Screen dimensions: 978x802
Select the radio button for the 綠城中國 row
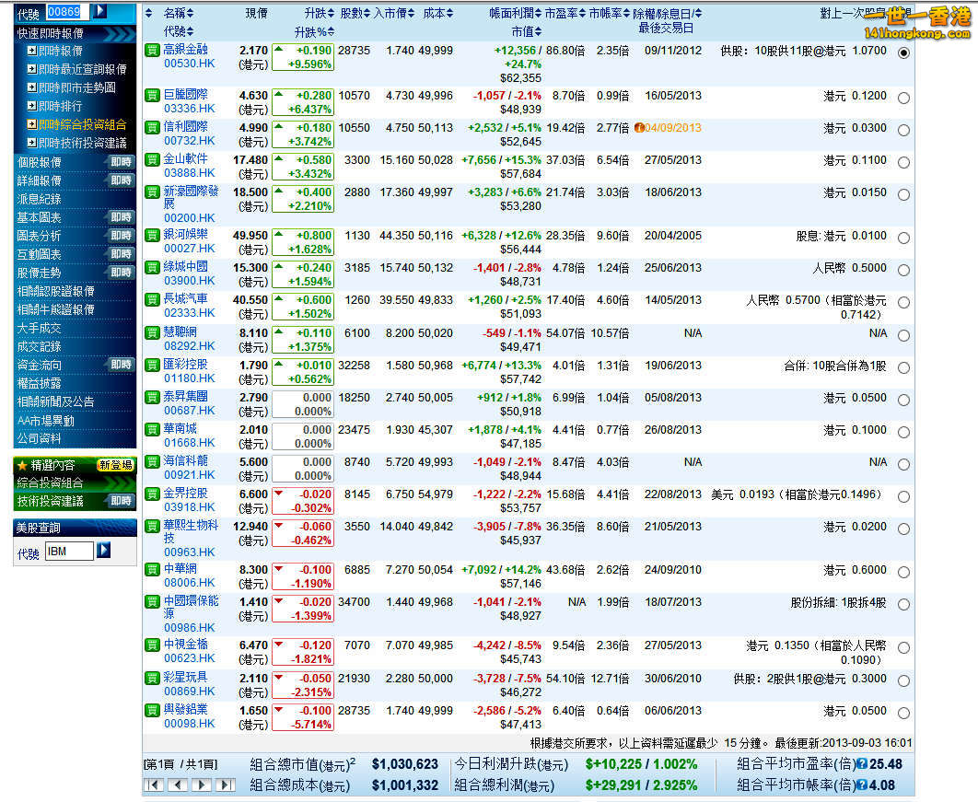pos(903,271)
